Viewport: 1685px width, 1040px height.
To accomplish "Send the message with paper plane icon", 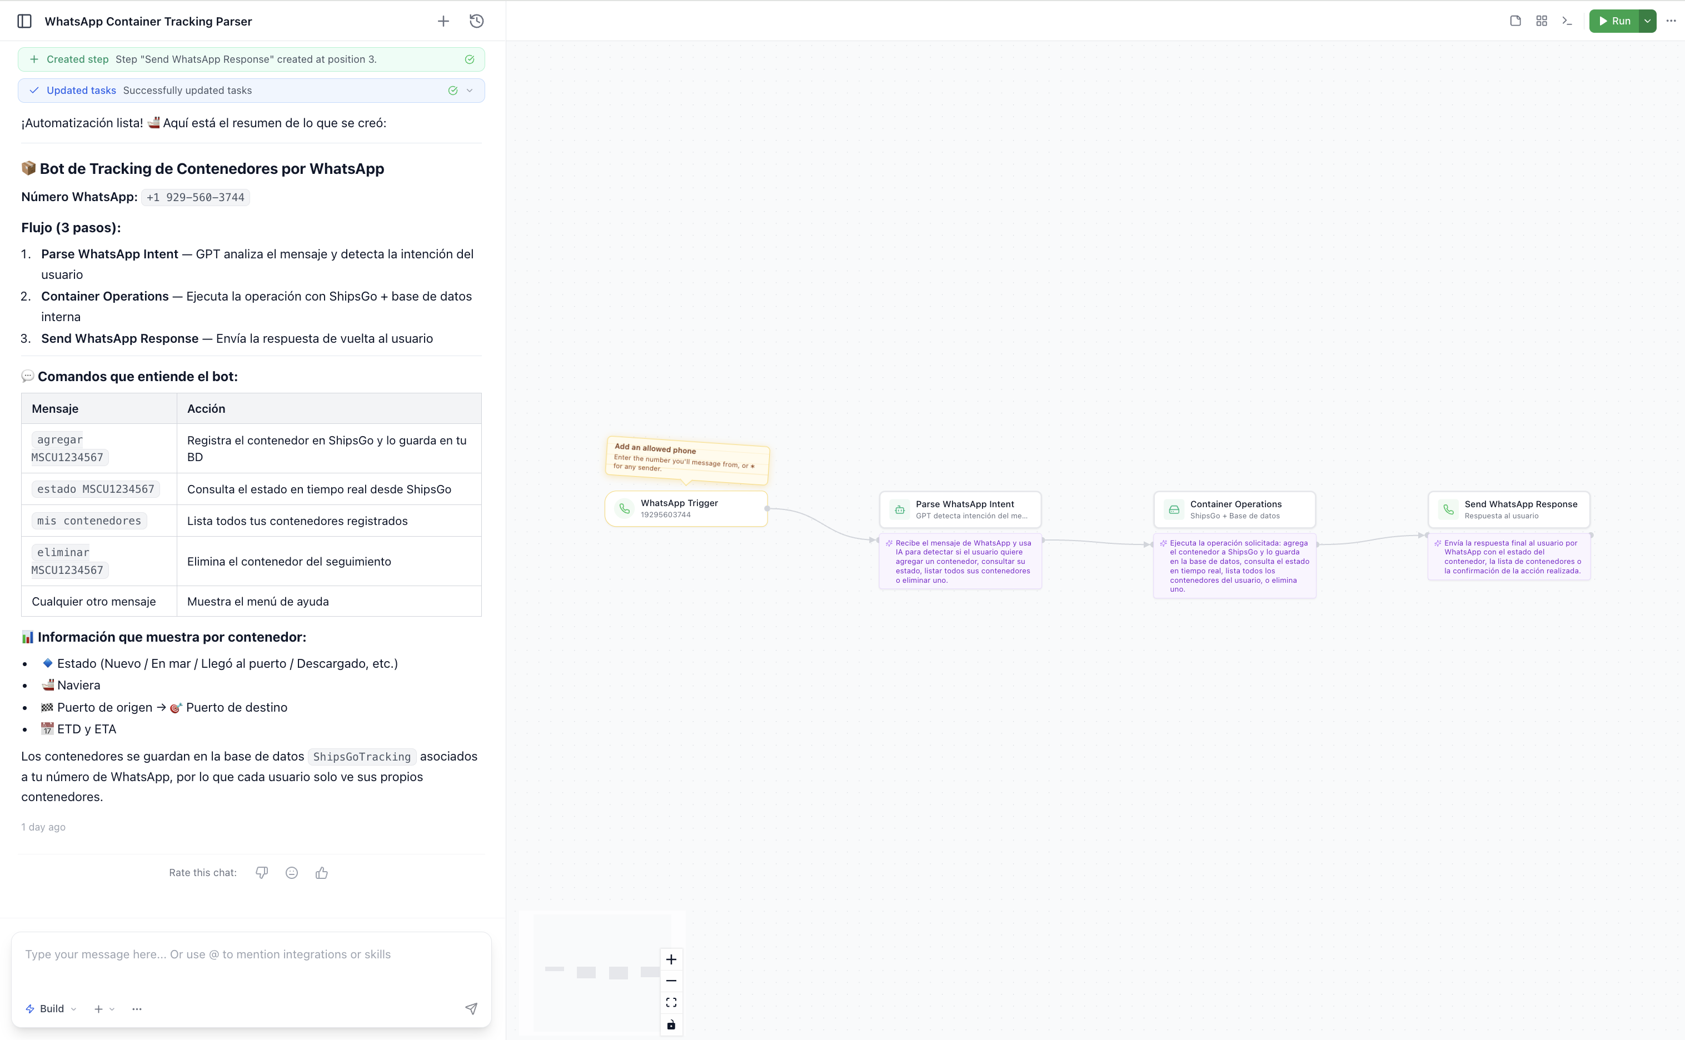I will (x=471, y=1008).
